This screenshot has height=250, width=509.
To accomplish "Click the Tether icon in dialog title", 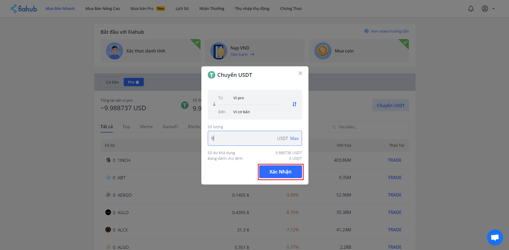I will click(x=211, y=75).
